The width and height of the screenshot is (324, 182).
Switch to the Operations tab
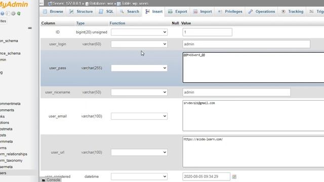(262, 12)
